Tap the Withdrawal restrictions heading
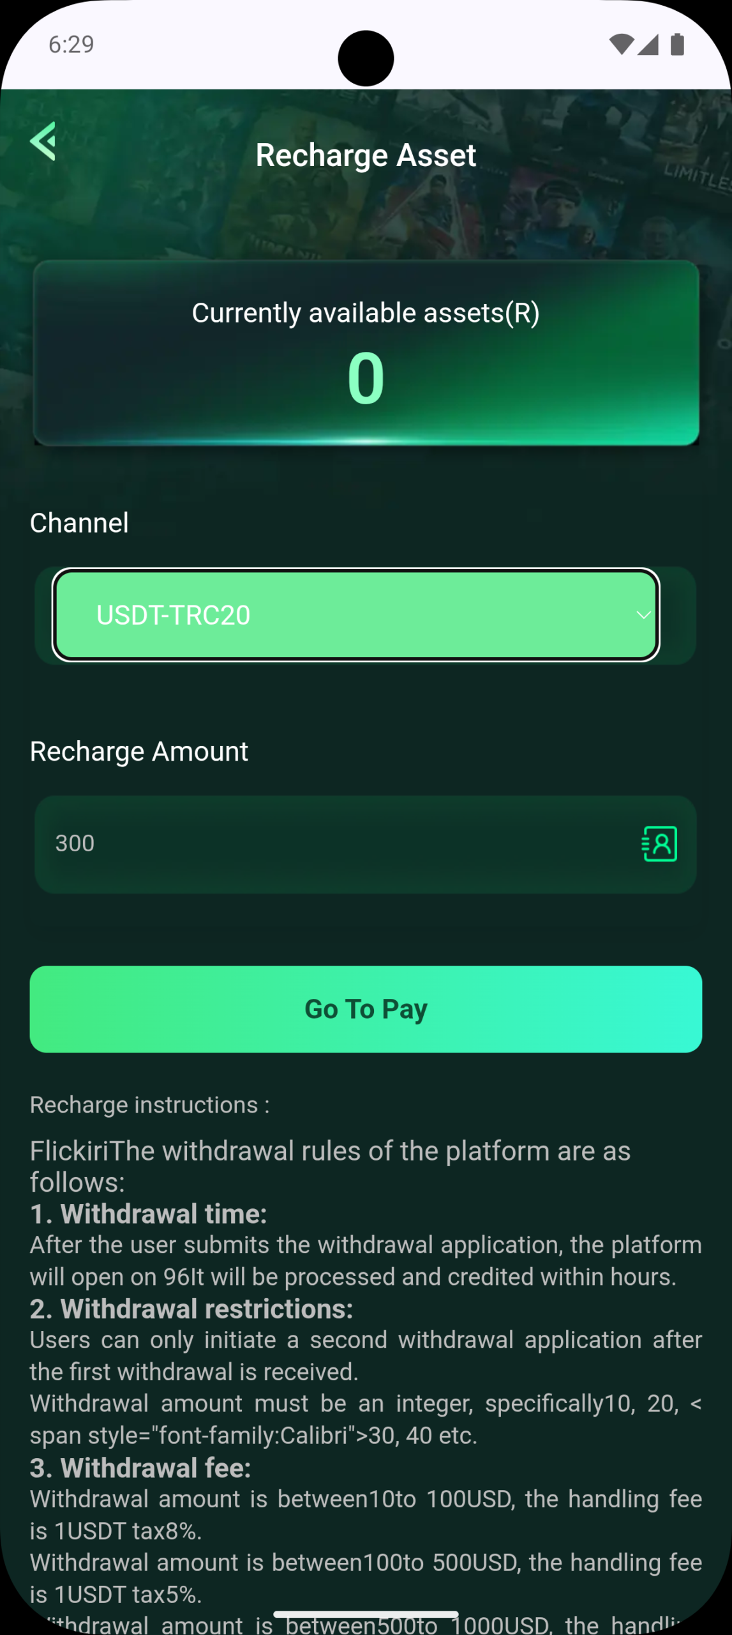Screen dimensions: 732x1635 coord(191,1309)
